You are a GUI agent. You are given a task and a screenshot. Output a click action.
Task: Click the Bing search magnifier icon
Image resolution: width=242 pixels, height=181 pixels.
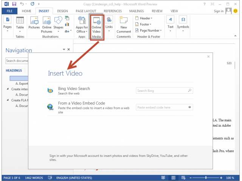pos(189,91)
